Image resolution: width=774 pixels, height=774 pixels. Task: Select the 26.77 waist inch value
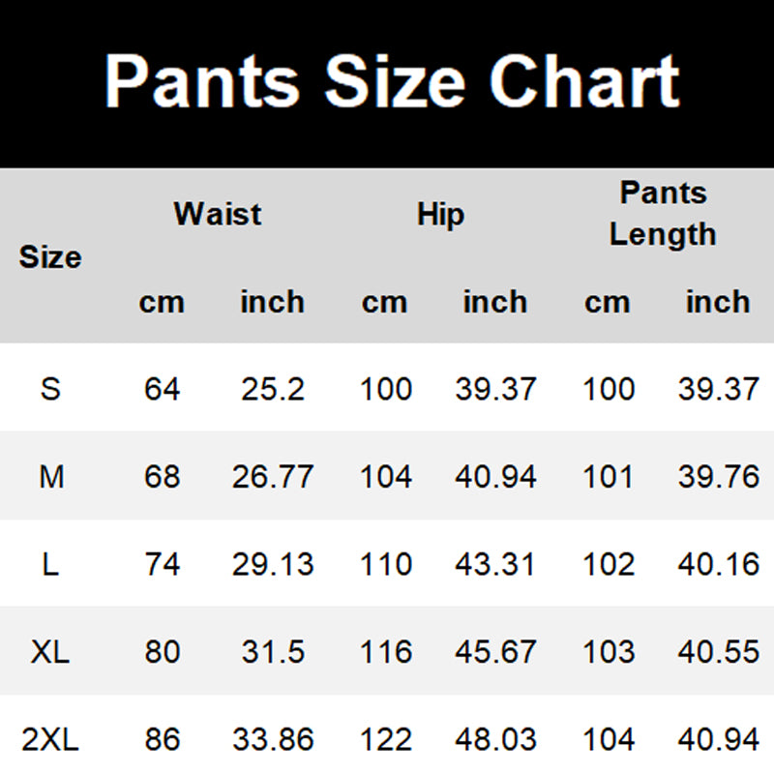[x=273, y=477]
